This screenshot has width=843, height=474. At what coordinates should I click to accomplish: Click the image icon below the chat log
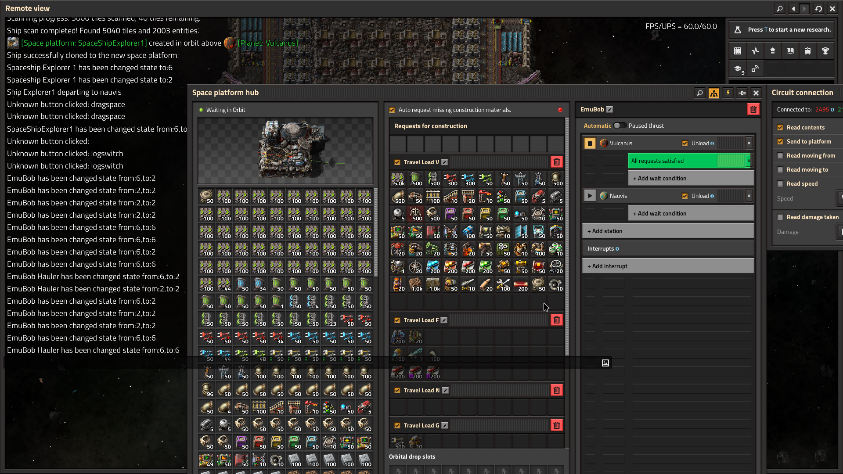605,363
